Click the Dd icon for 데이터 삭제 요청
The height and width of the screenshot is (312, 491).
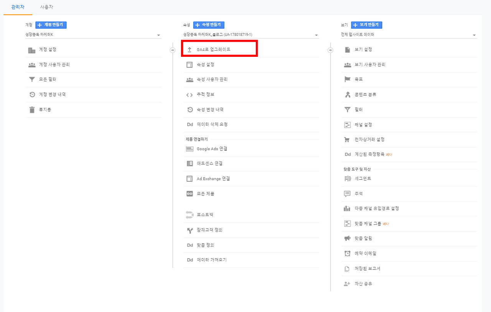click(189, 125)
